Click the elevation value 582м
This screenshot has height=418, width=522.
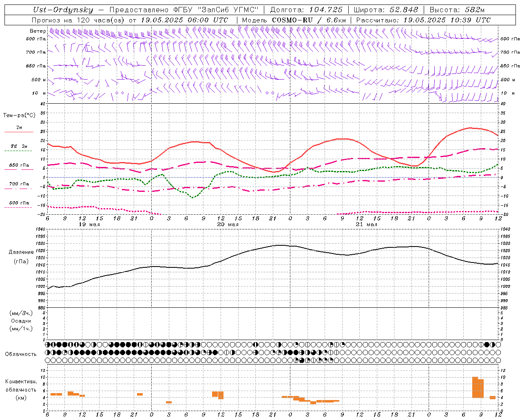[x=474, y=10]
